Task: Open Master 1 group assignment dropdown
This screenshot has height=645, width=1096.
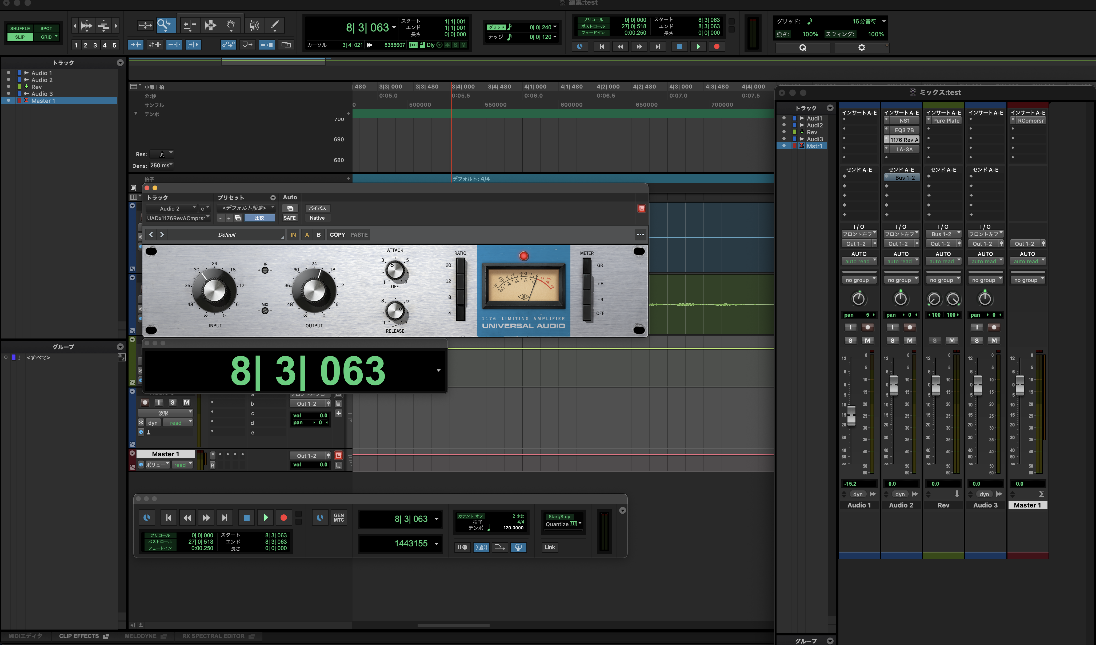Action: (x=1027, y=280)
